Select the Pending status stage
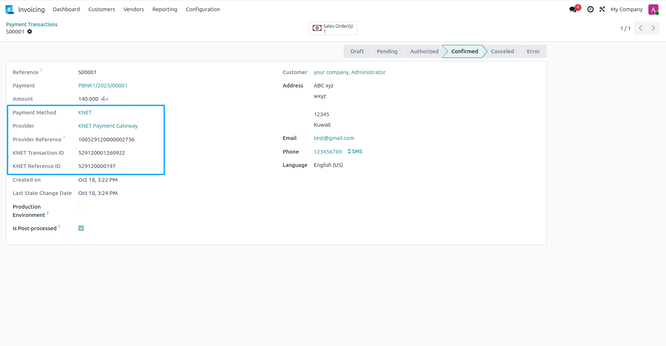The image size is (666, 346). pos(387,51)
